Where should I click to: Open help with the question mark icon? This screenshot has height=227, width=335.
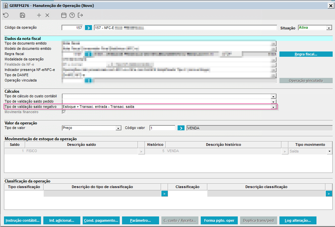pos(72,15)
